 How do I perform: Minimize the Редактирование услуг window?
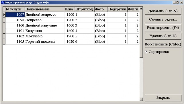click(x=174, y=2)
